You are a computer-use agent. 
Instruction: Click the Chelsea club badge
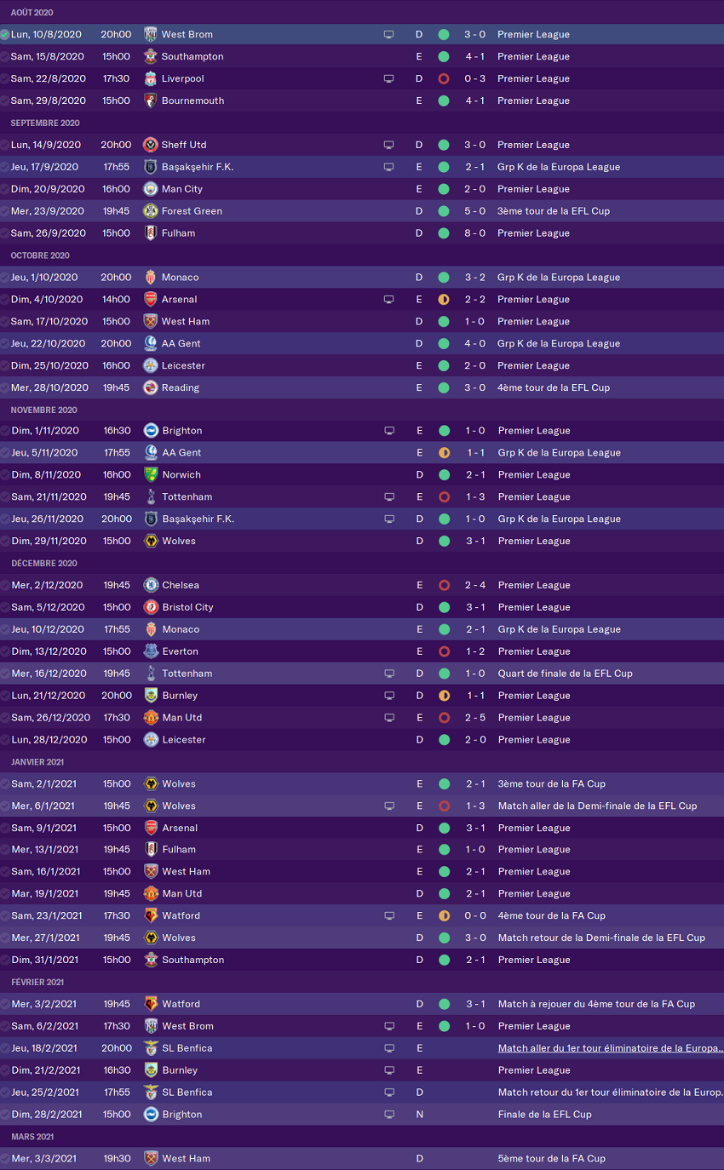pos(151,585)
